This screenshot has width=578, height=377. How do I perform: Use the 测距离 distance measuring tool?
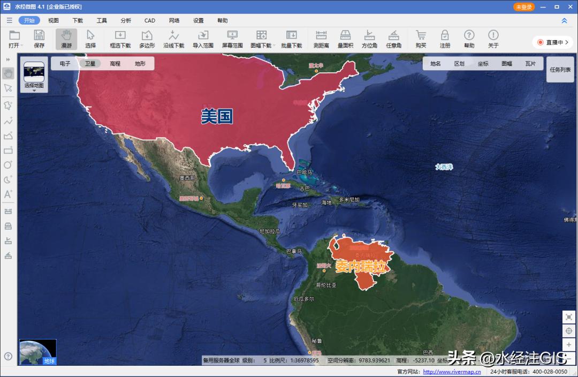tap(321, 39)
